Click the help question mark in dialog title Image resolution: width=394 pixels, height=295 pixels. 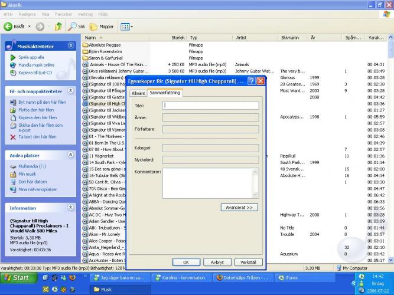[251, 81]
